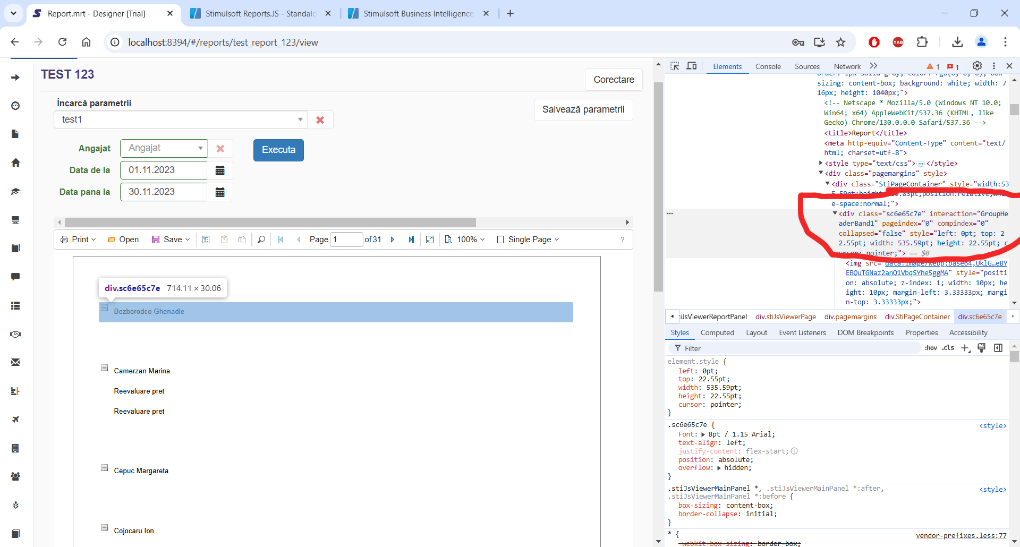Viewport: 1020px width, 547px height.
Task: Switch to the Network tab in DevTools
Action: [x=847, y=66]
